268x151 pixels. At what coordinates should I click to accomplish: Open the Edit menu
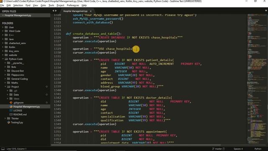pos(8,5)
